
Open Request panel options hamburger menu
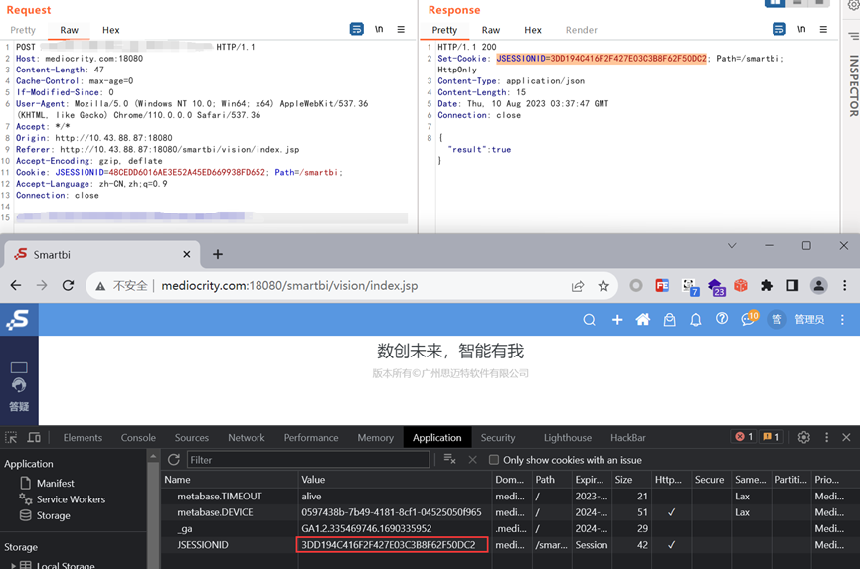(401, 29)
